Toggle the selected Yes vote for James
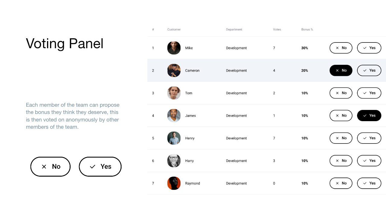Screen dimensions: 386x217 369,115
